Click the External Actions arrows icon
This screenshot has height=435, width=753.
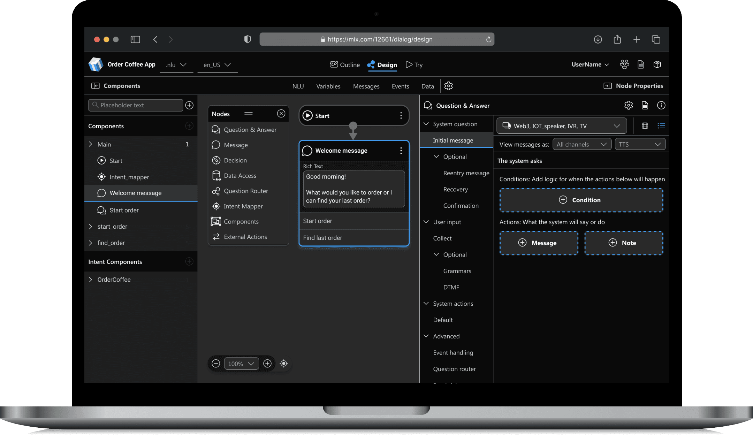(x=216, y=237)
